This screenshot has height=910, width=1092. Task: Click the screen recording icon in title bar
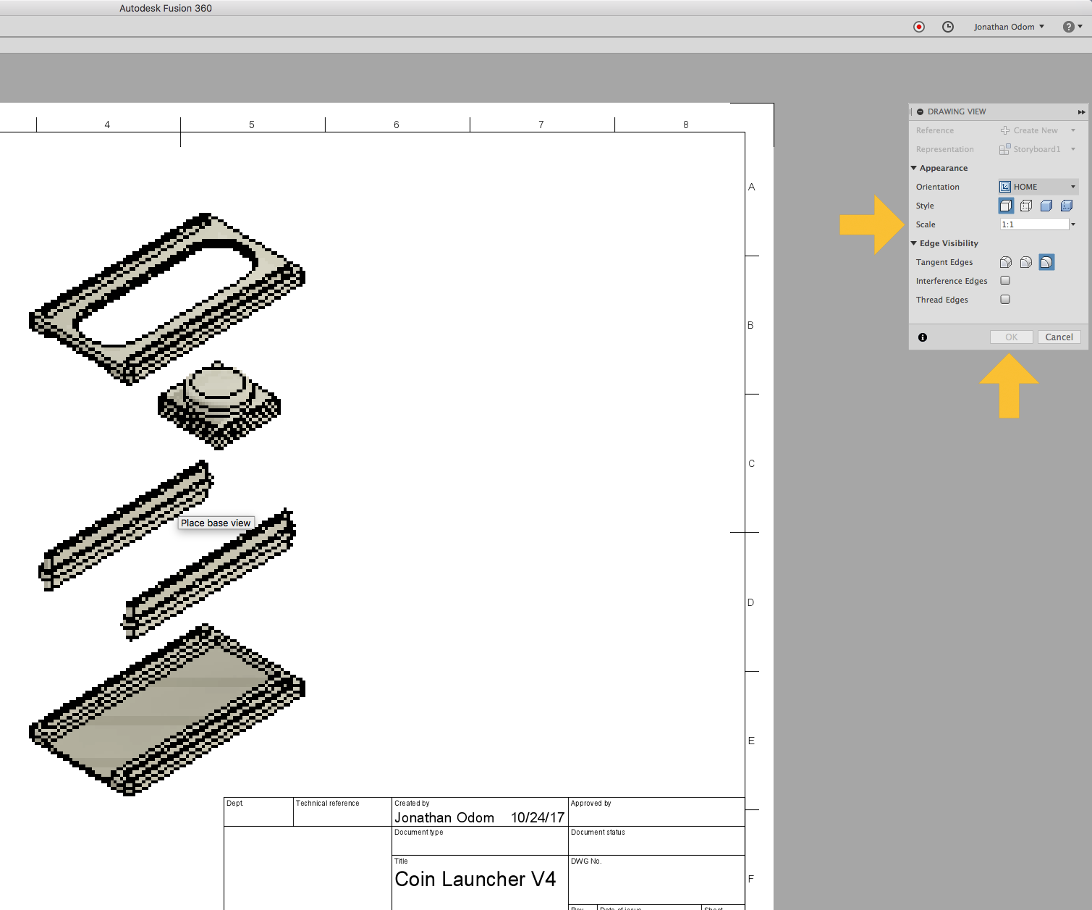[x=919, y=27]
